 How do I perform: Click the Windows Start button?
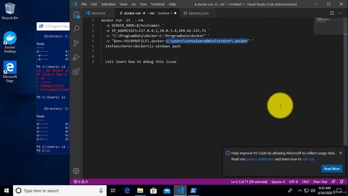[7, 191]
